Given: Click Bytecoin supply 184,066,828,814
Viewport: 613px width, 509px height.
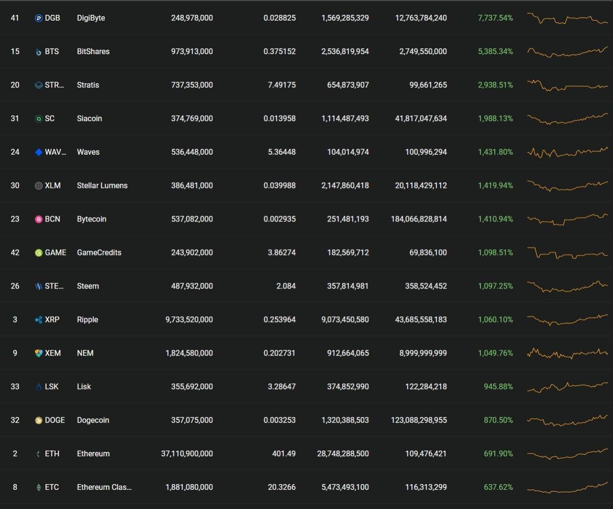Looking at the screenshot, I should pyautogui.click(x=419, y=219).
